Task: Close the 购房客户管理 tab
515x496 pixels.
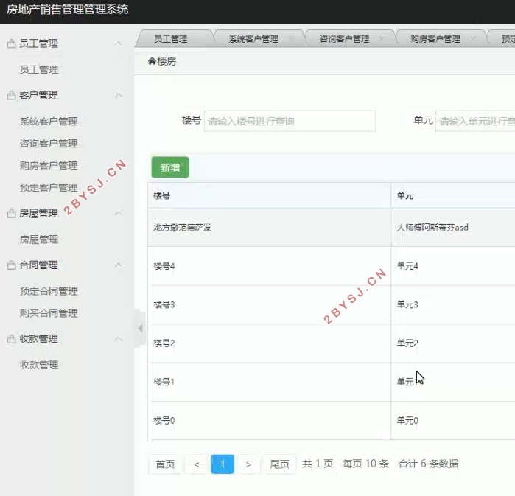Action: point(473,39)
